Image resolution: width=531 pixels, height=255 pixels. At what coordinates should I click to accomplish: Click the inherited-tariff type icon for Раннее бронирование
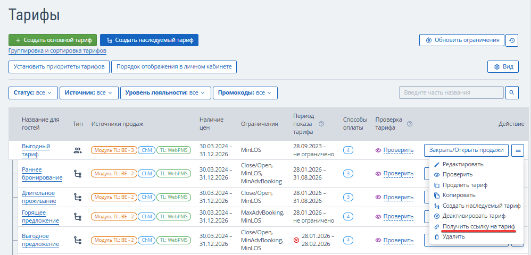(78, 174)
